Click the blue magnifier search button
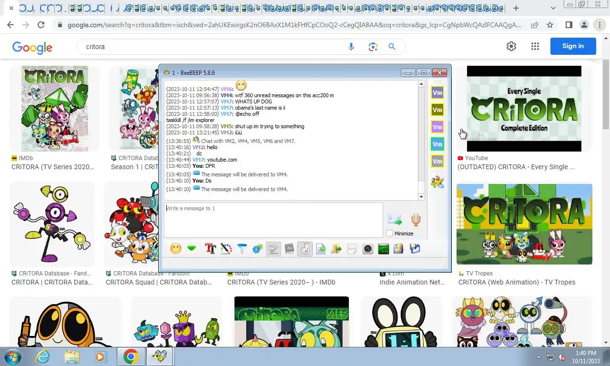Screen dimensions: 610x366 click(x=392, y=47)
